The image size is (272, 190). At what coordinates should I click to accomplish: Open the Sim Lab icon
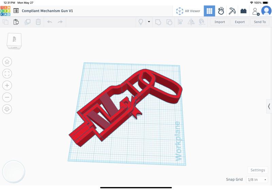click(x=221, y=11)
